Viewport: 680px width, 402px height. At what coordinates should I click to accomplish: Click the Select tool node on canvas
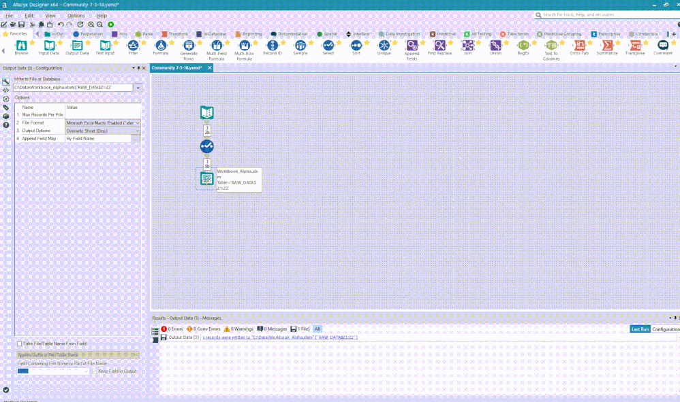207,146
